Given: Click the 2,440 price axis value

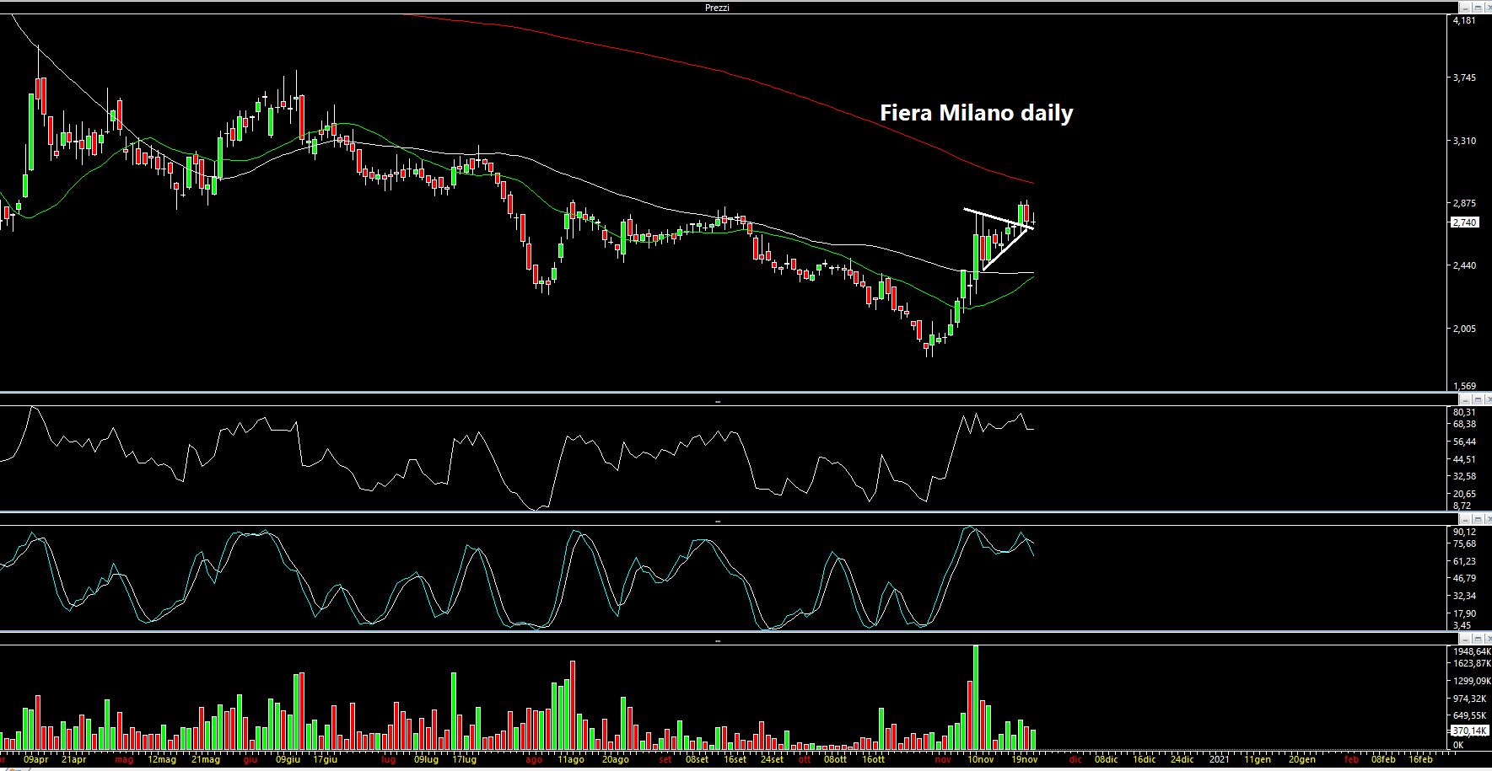Looking at the screenshot, I should [x=1464, y=265].
